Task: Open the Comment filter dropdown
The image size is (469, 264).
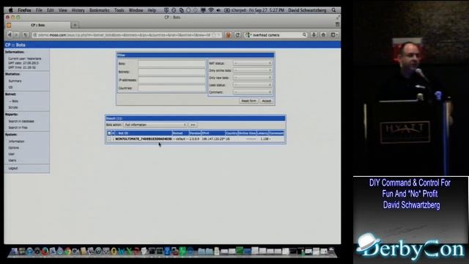Action: click(252, 92)
